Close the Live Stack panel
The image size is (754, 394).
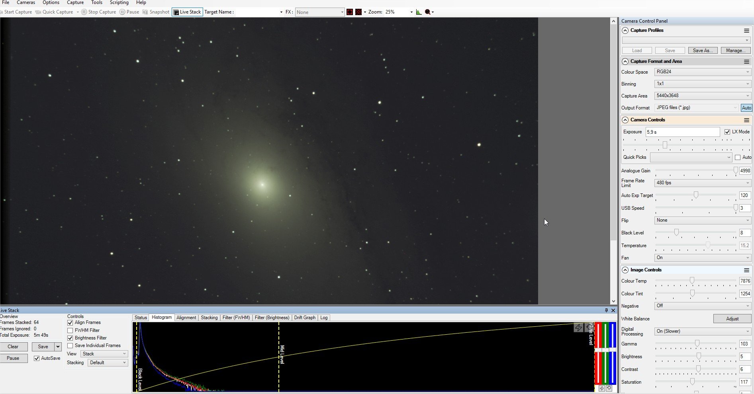coord(613,310)
